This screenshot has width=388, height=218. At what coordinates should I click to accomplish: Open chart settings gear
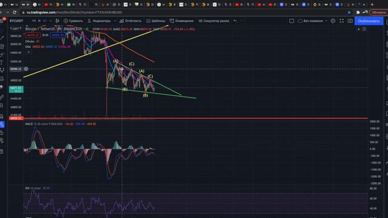pos(333,21)
